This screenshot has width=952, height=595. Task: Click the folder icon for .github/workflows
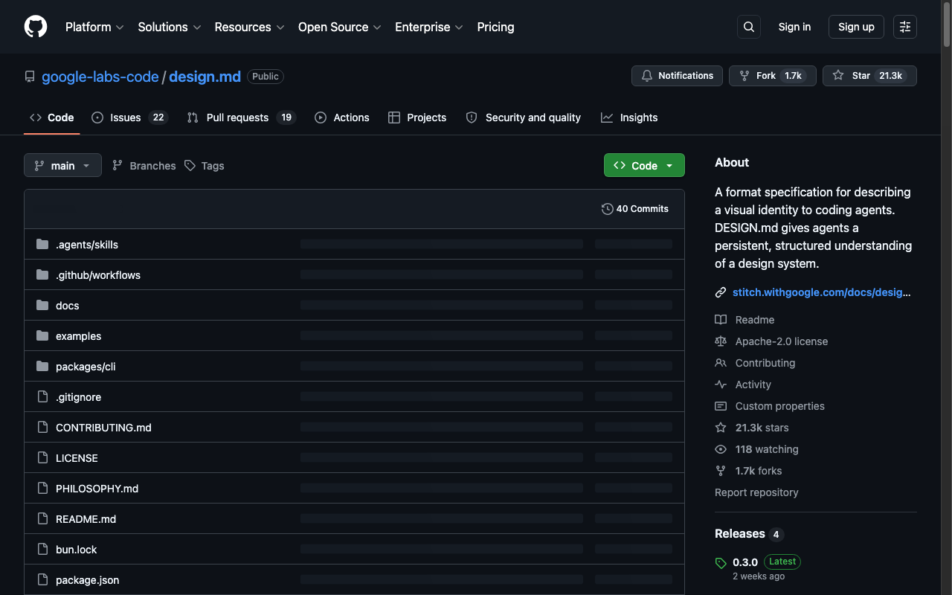click(42, 275)
